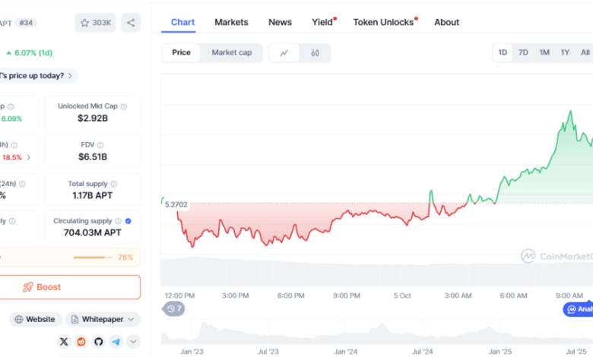Expand more social links chevron
The height and width of the screenshot is (357, 593).
pyautogui.click(x=133, y=342)
